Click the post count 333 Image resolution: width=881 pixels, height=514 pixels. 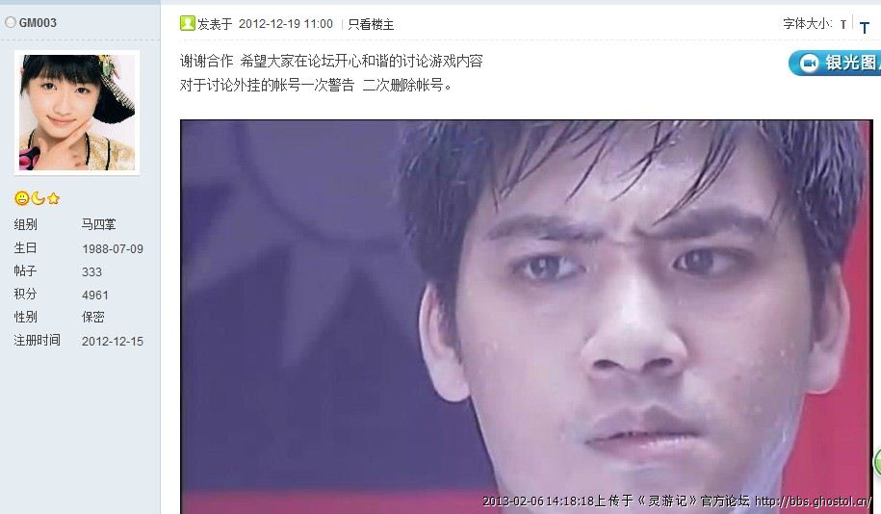pyautogui.click(x=91, y=271)
